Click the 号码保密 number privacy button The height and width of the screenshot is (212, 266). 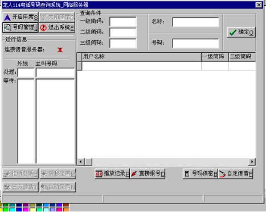[200, 173]
